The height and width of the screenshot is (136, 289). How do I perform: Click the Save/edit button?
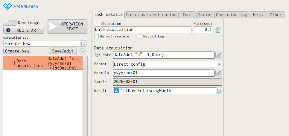click(63, 51)
